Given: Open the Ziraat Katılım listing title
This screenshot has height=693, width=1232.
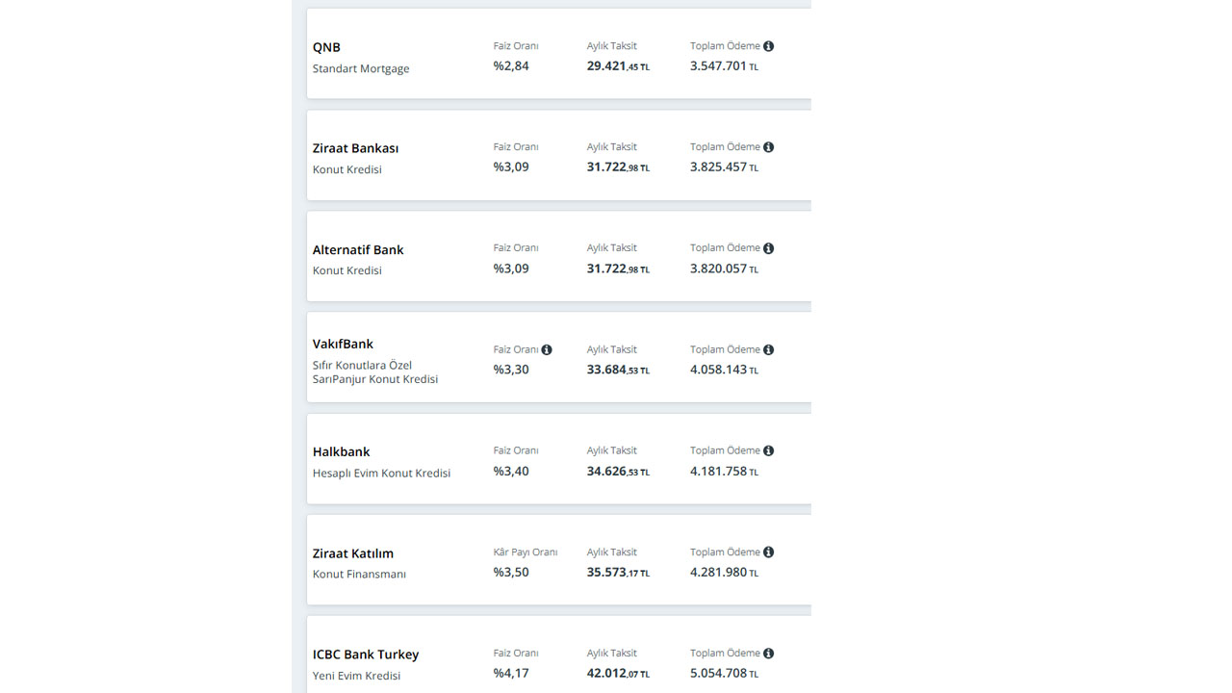Looking at the screenshot, I should click(352, 553).
